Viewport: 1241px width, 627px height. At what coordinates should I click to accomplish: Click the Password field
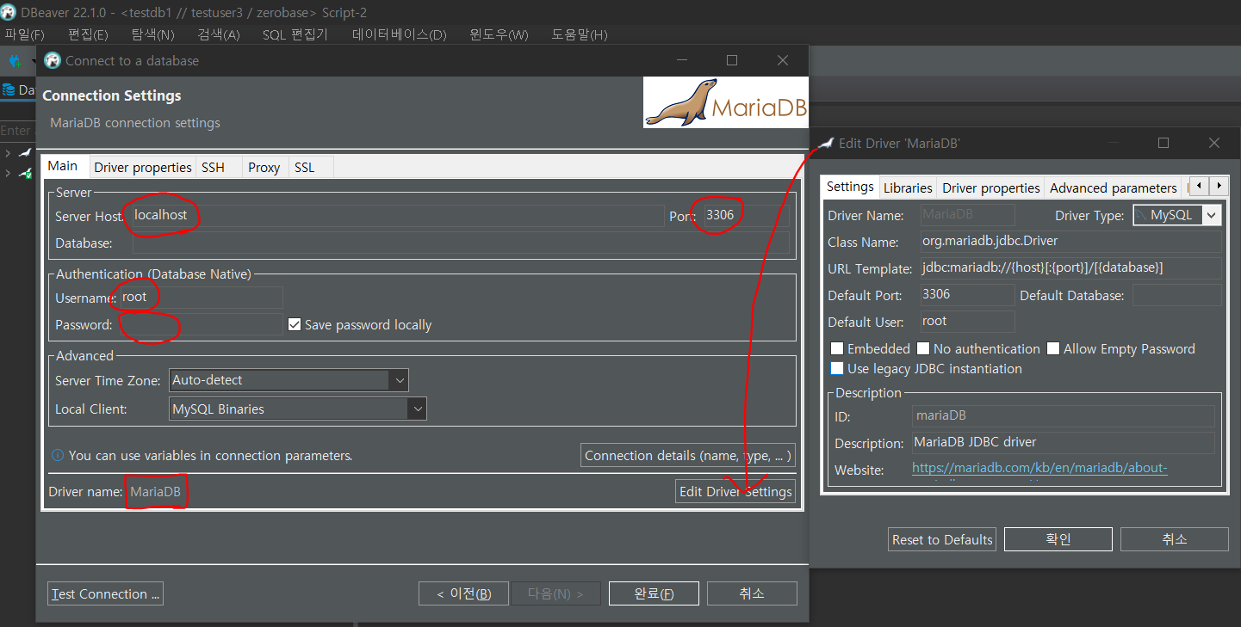(x=201, y=324)
